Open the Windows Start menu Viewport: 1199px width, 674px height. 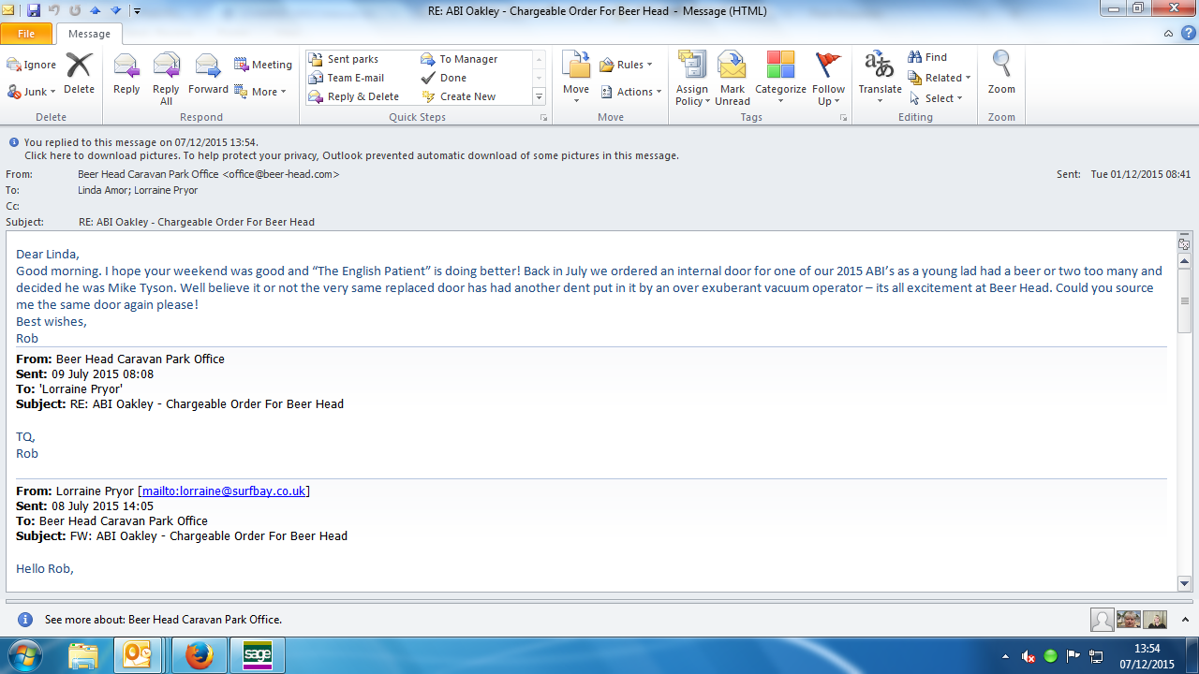[25, 655]
